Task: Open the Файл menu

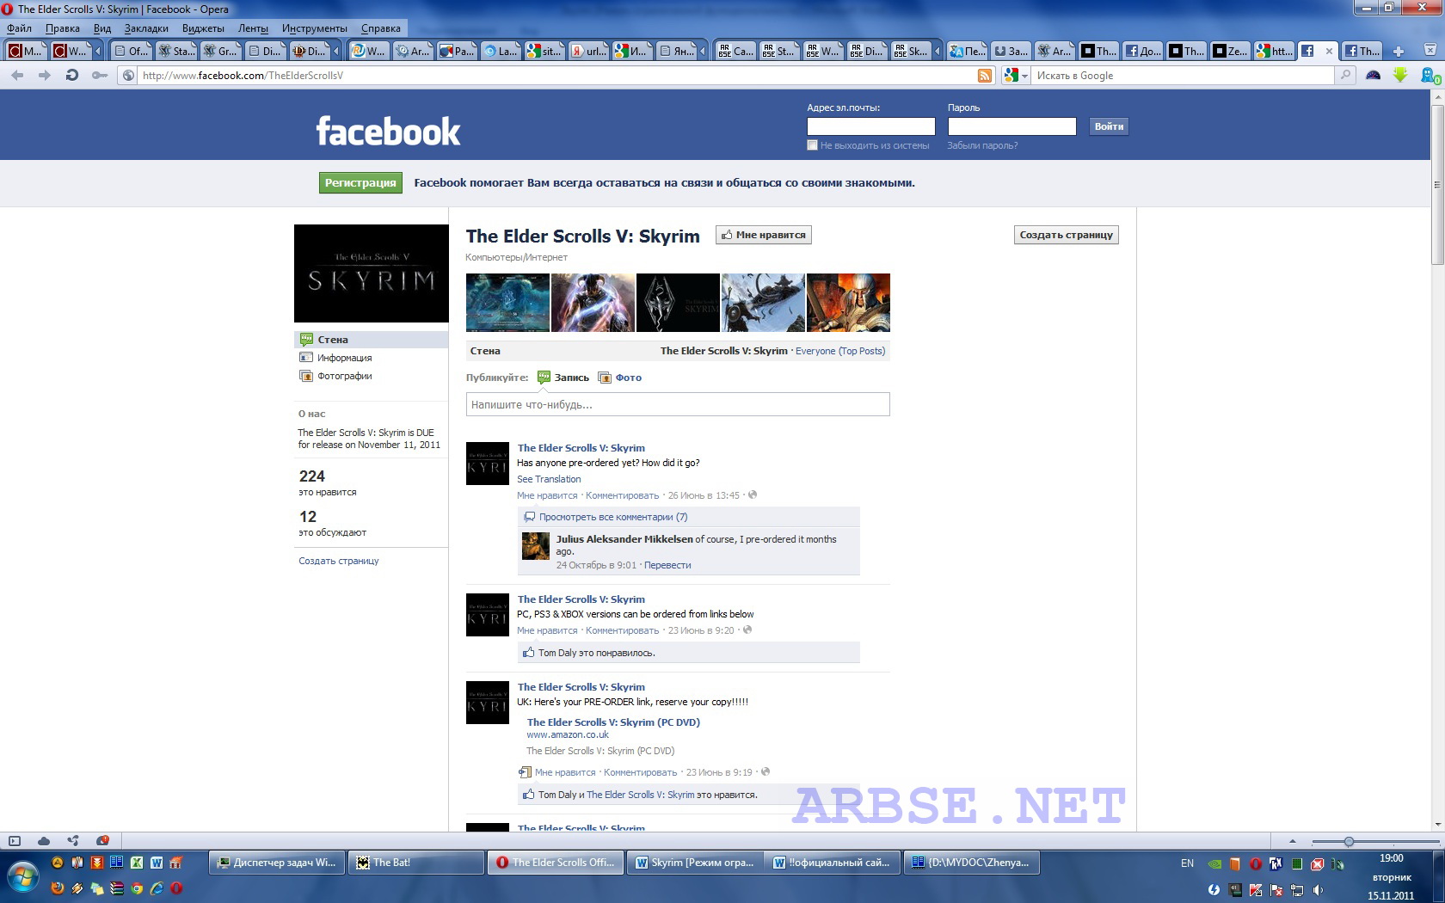Action: 19,28
